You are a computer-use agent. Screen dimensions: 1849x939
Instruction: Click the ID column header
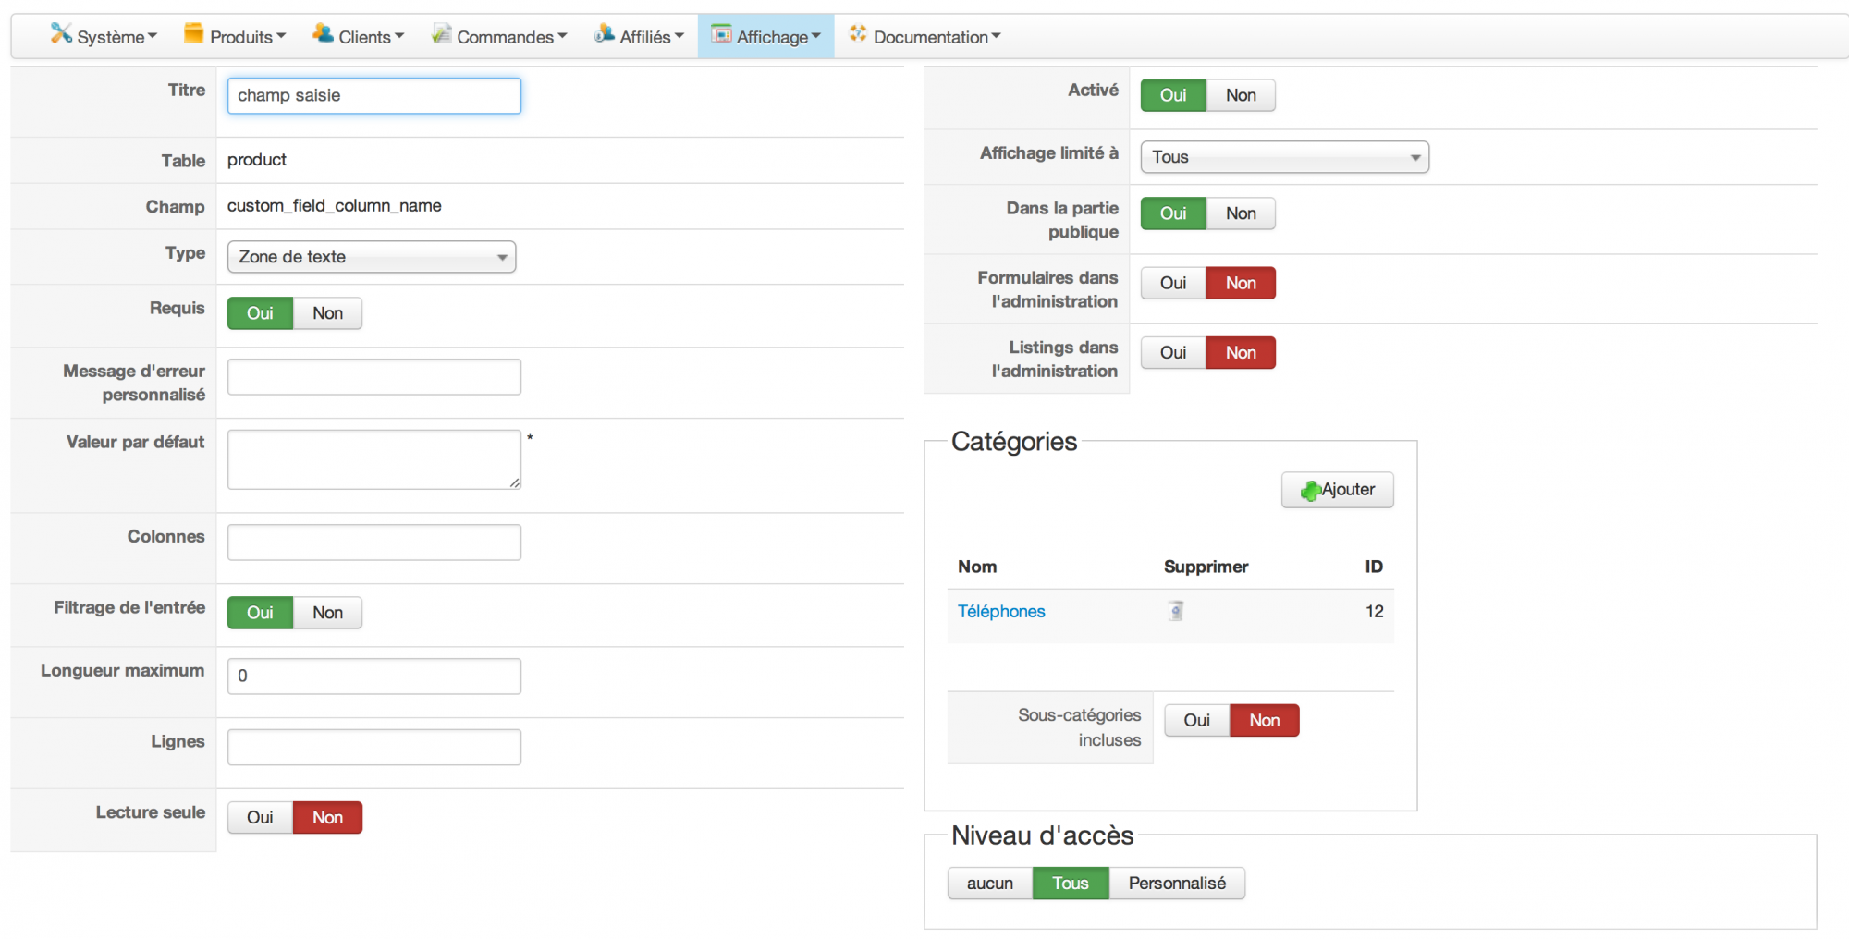pos(1374,567)
